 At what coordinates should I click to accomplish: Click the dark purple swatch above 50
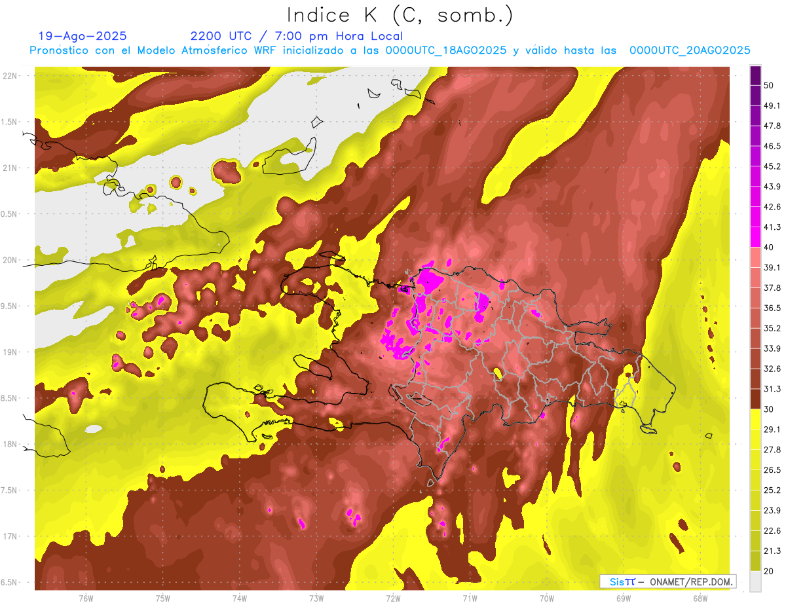coord(755,75)
